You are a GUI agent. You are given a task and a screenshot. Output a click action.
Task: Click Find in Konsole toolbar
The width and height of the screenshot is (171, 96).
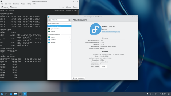75,7
